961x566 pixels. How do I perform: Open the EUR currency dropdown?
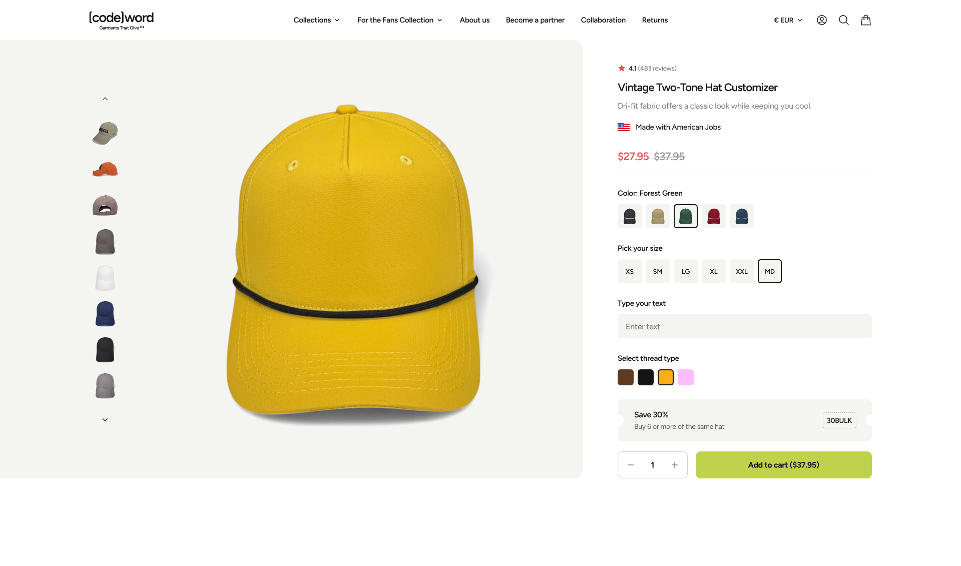pyautogui.click(x=787, y=20)
